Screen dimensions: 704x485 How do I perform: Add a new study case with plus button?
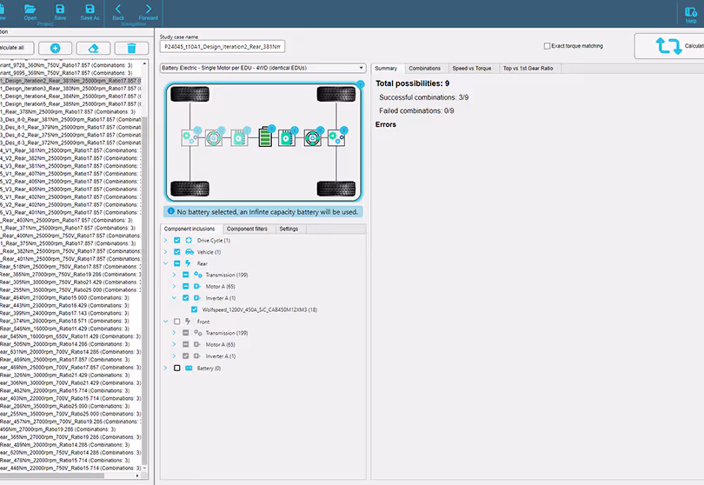[56, 48]
